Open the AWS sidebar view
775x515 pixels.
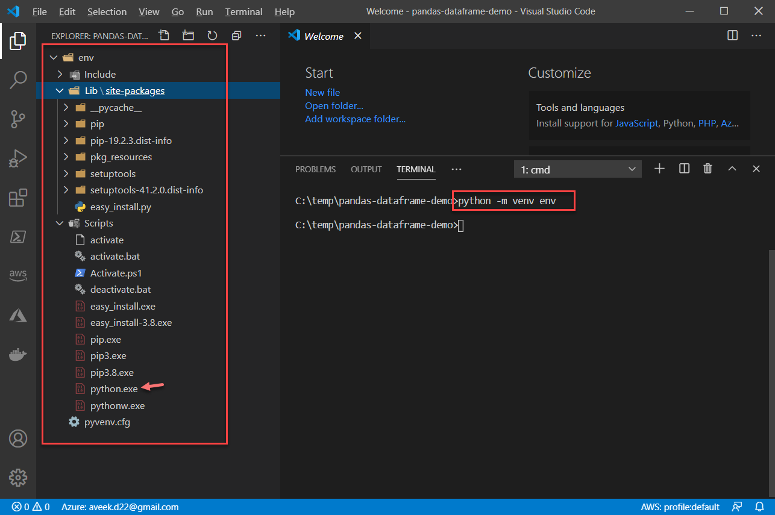[18, 275]
